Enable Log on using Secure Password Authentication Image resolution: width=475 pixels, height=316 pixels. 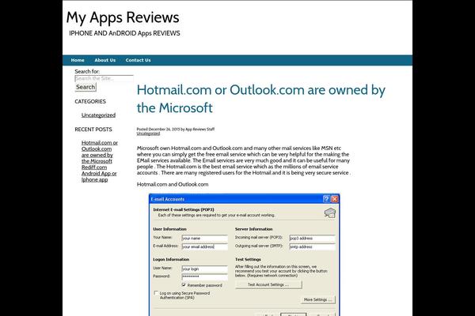(156, 293)
